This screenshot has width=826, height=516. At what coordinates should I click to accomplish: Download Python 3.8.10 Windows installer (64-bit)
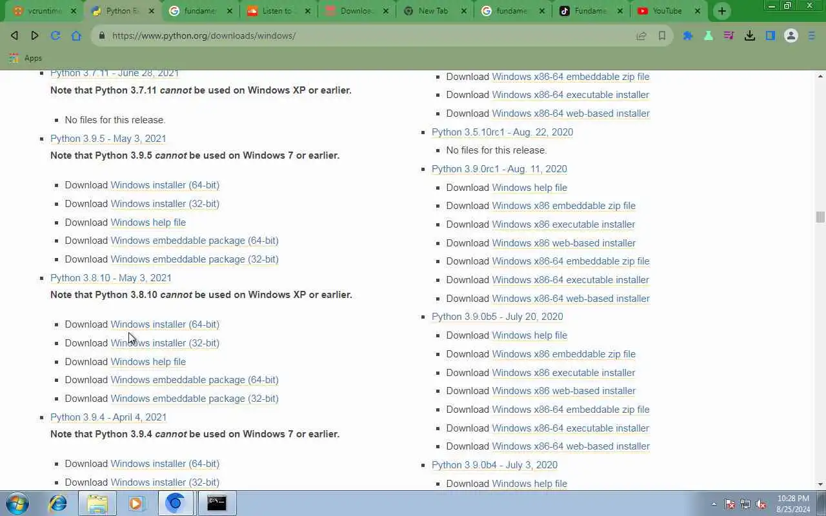point(165,324)
